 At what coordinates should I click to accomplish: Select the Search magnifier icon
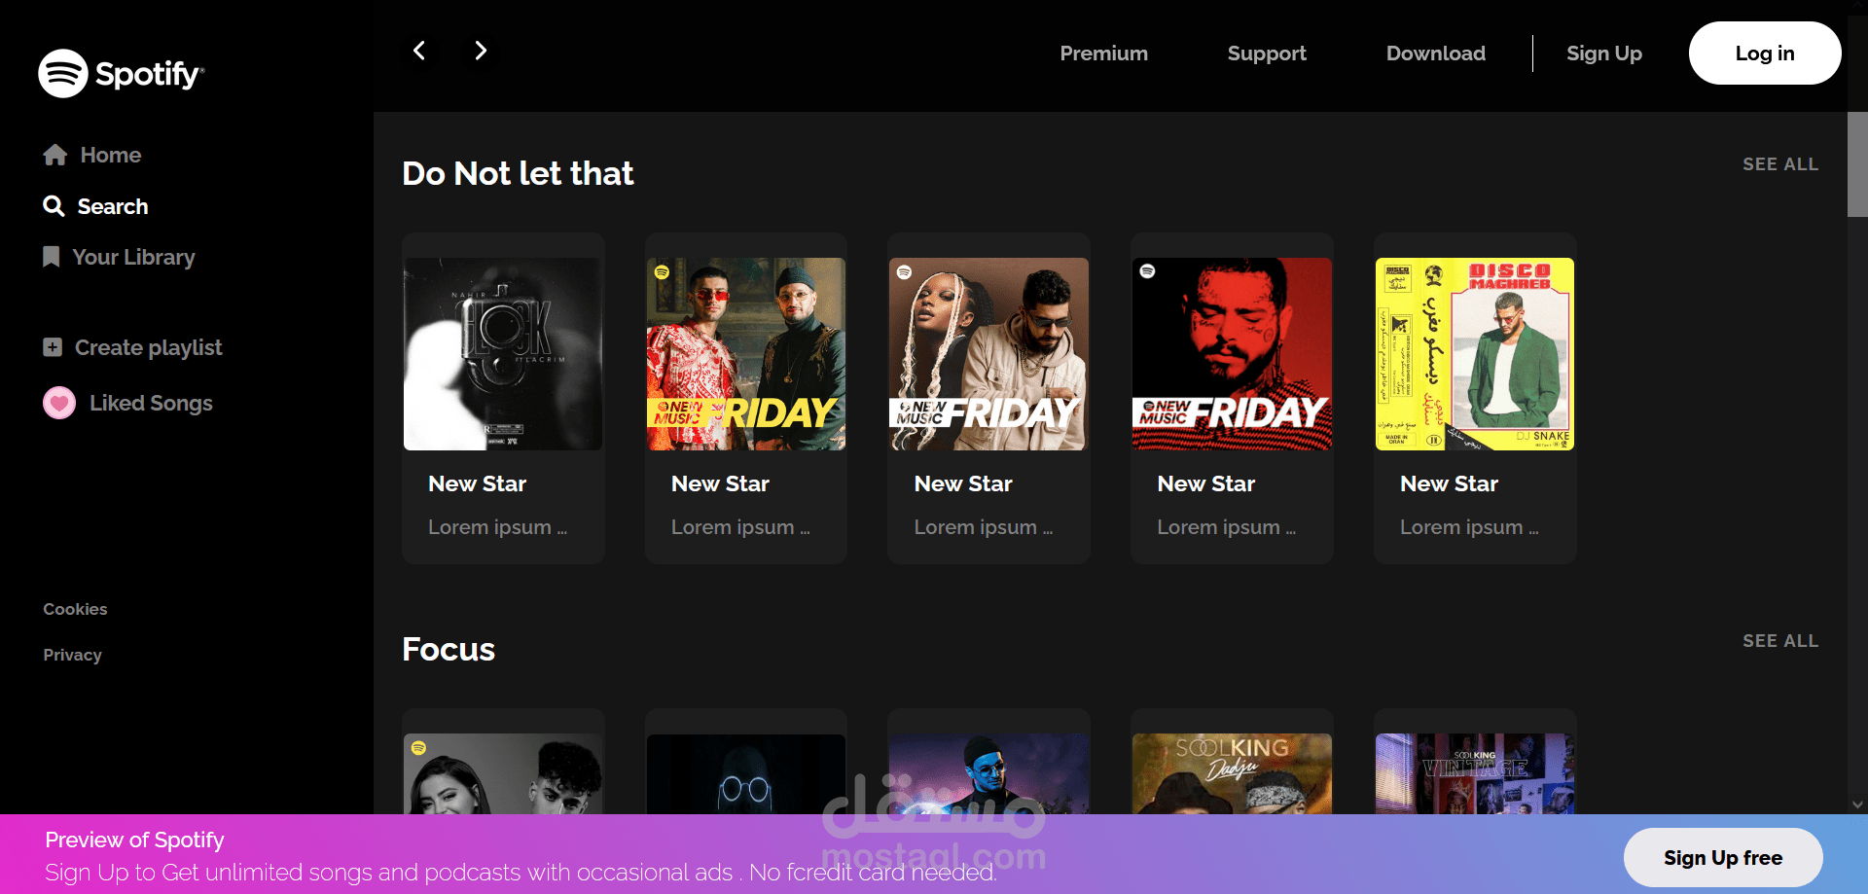(54, 206)
